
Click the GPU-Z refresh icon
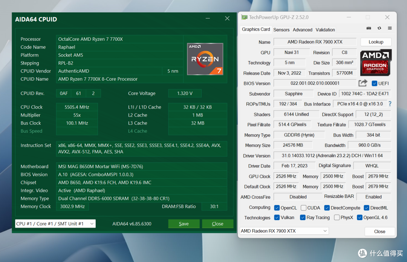point(379,28)
